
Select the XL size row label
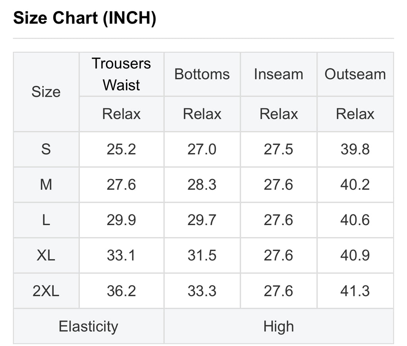[46, 255]
